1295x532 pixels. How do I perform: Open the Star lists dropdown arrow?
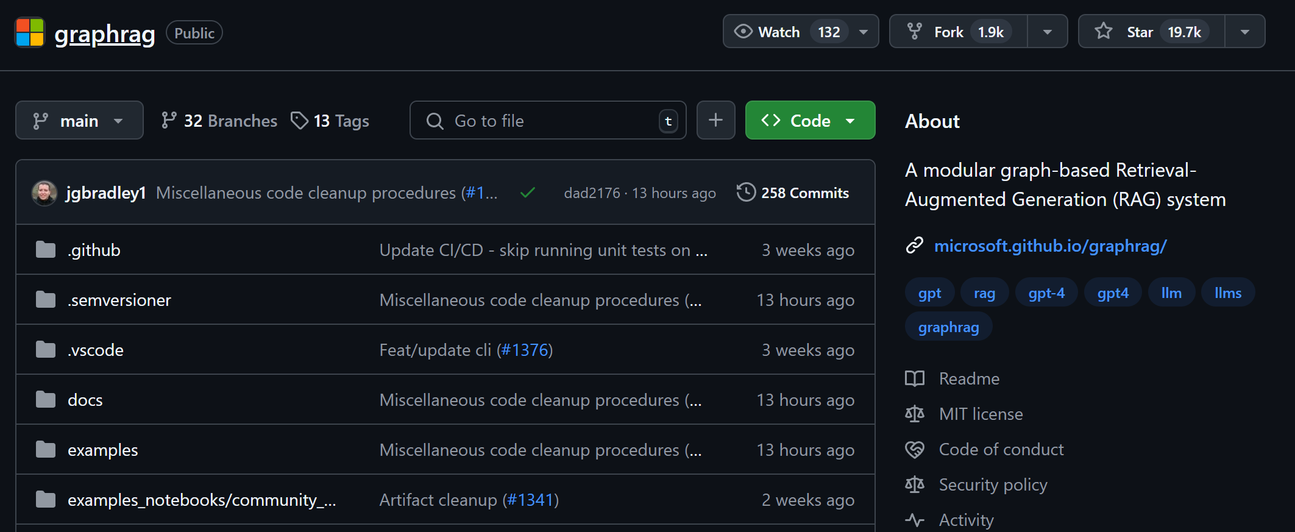coord(1245,32)
